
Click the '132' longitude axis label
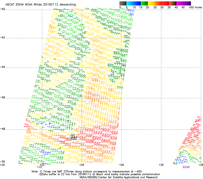(161, 165)
